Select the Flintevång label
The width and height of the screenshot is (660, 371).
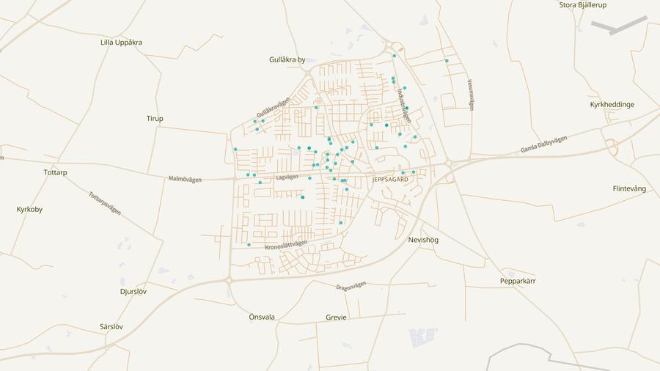629,189
